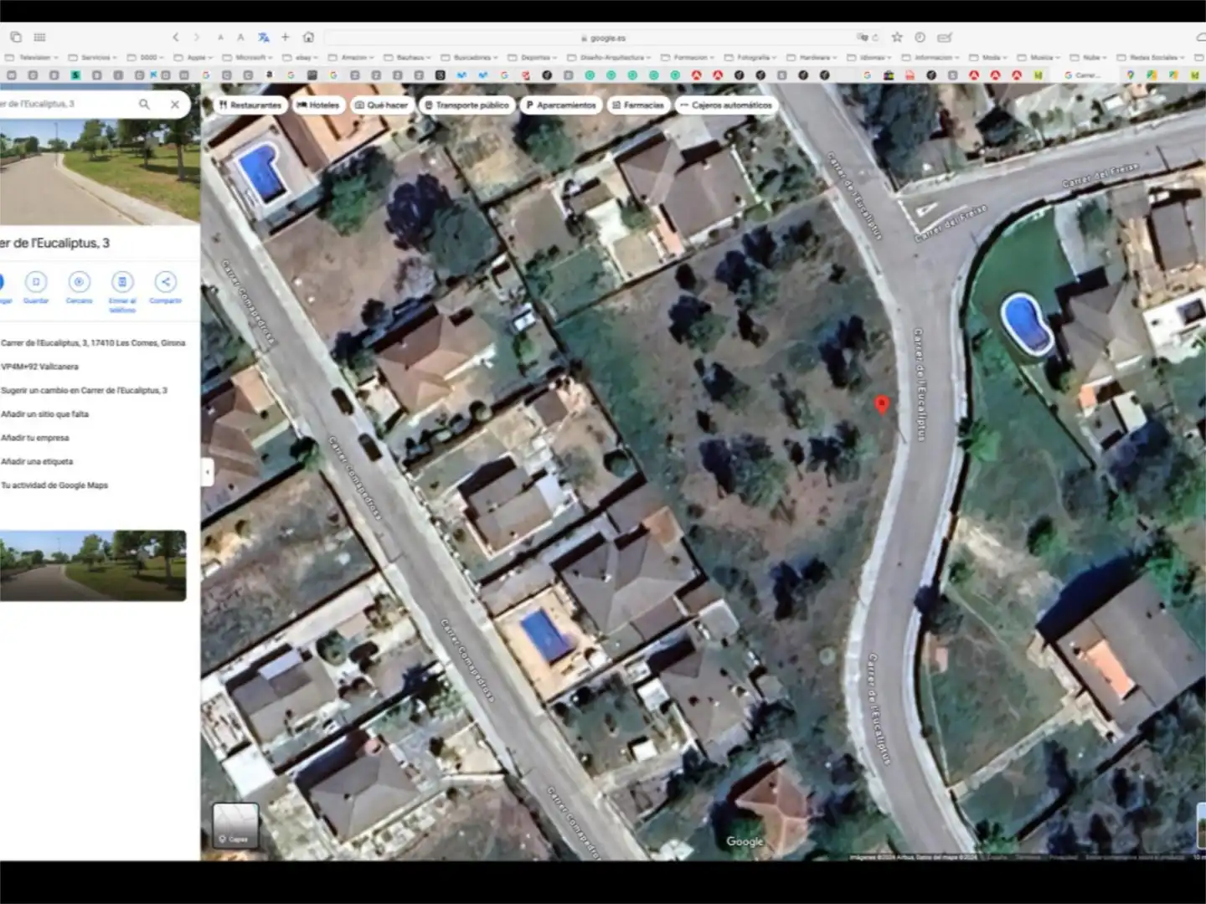The image size is (1206, 904).
Task: Click Añadir tu empresa
Action: 35,438
